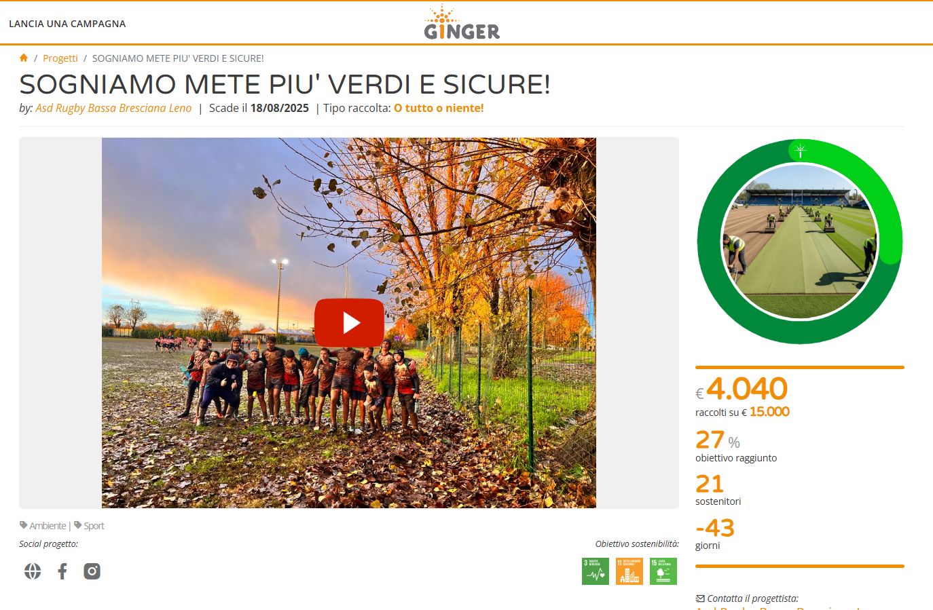Select the Ambiente category tag

tap(48, 526)
